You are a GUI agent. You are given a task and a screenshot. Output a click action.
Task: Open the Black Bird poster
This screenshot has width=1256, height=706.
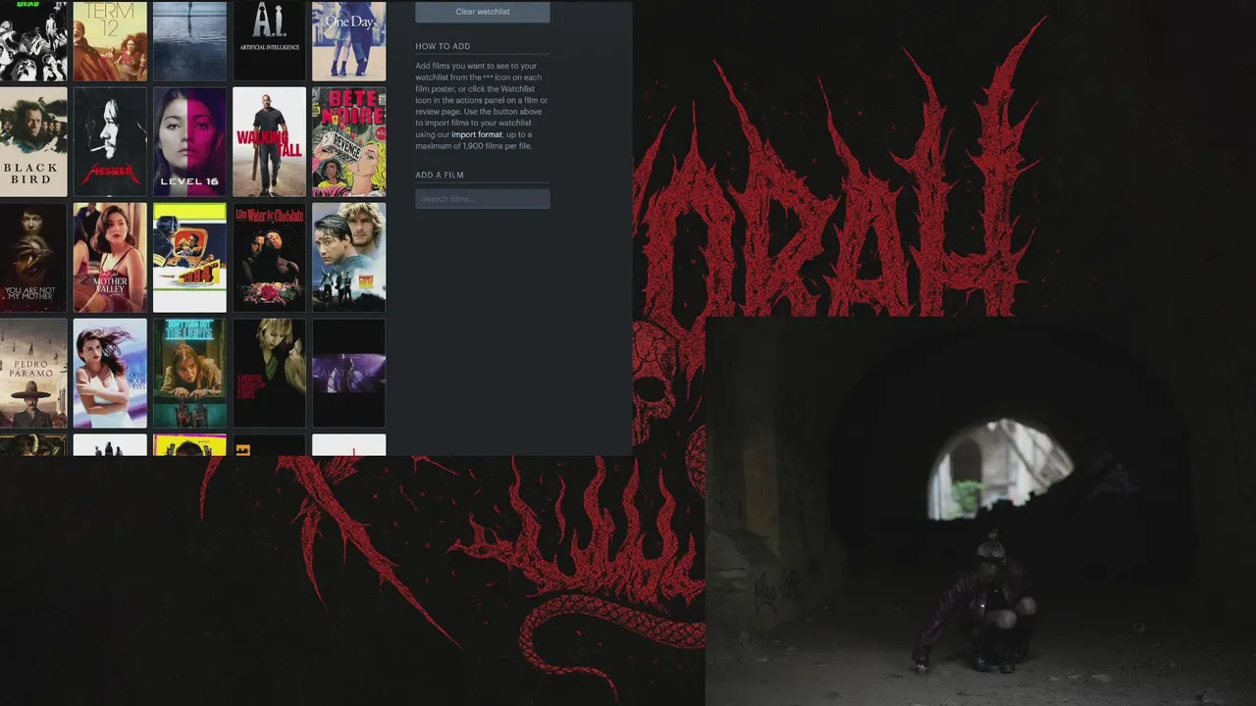pyautogui.click(x=32, y=142)
